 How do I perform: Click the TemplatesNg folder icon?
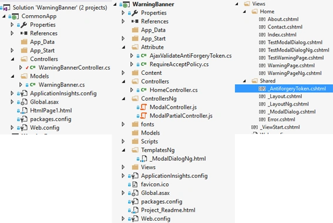(x=135, y=150)
